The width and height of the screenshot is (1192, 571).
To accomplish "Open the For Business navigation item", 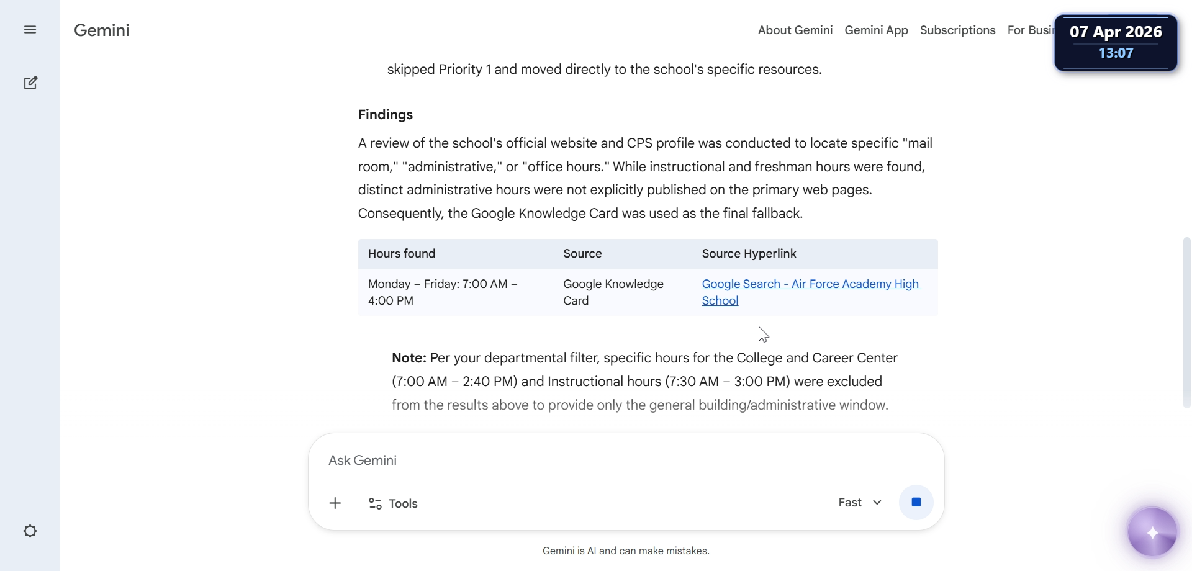I will (1030, 30).
